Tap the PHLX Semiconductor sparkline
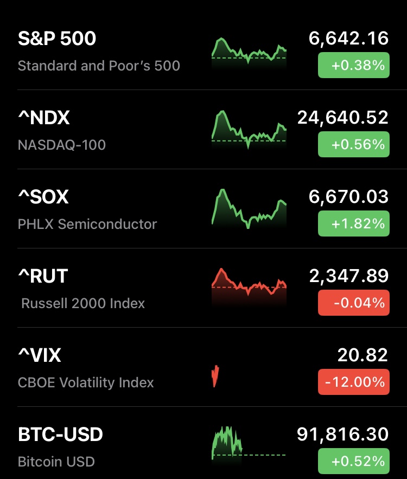The width and height of the screenshot is (407, 479). [249, 208]
